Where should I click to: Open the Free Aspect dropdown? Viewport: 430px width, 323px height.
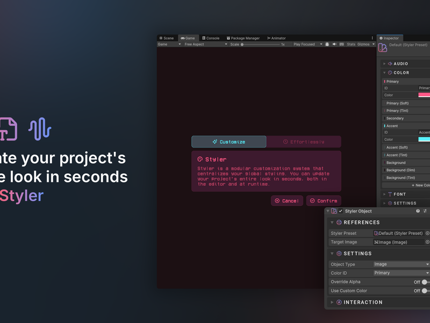[206, 44]
